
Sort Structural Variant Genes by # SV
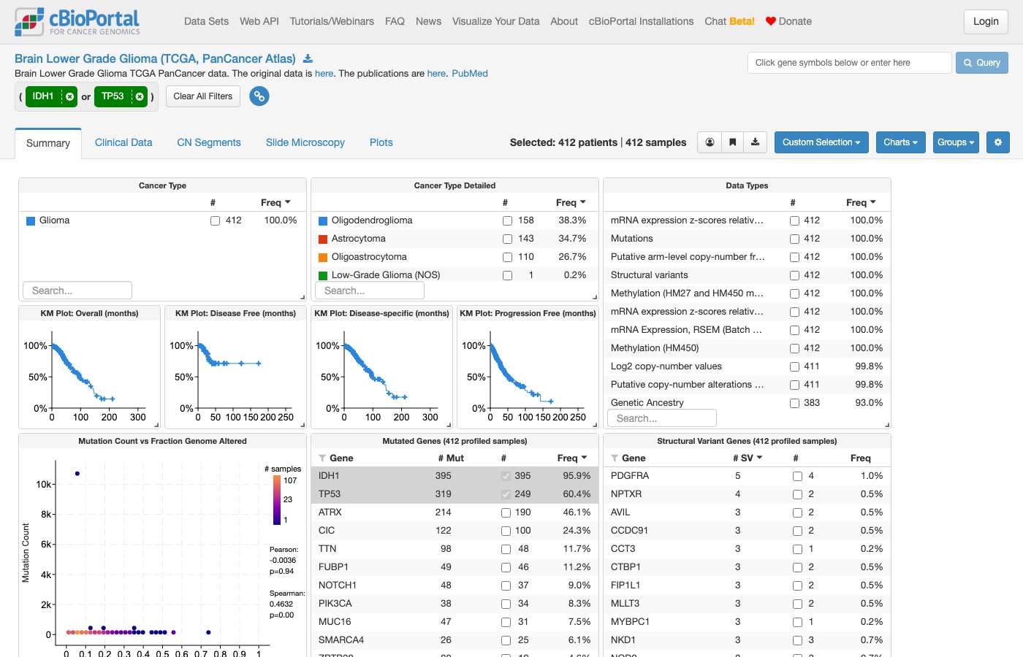[x=748, y=458]
